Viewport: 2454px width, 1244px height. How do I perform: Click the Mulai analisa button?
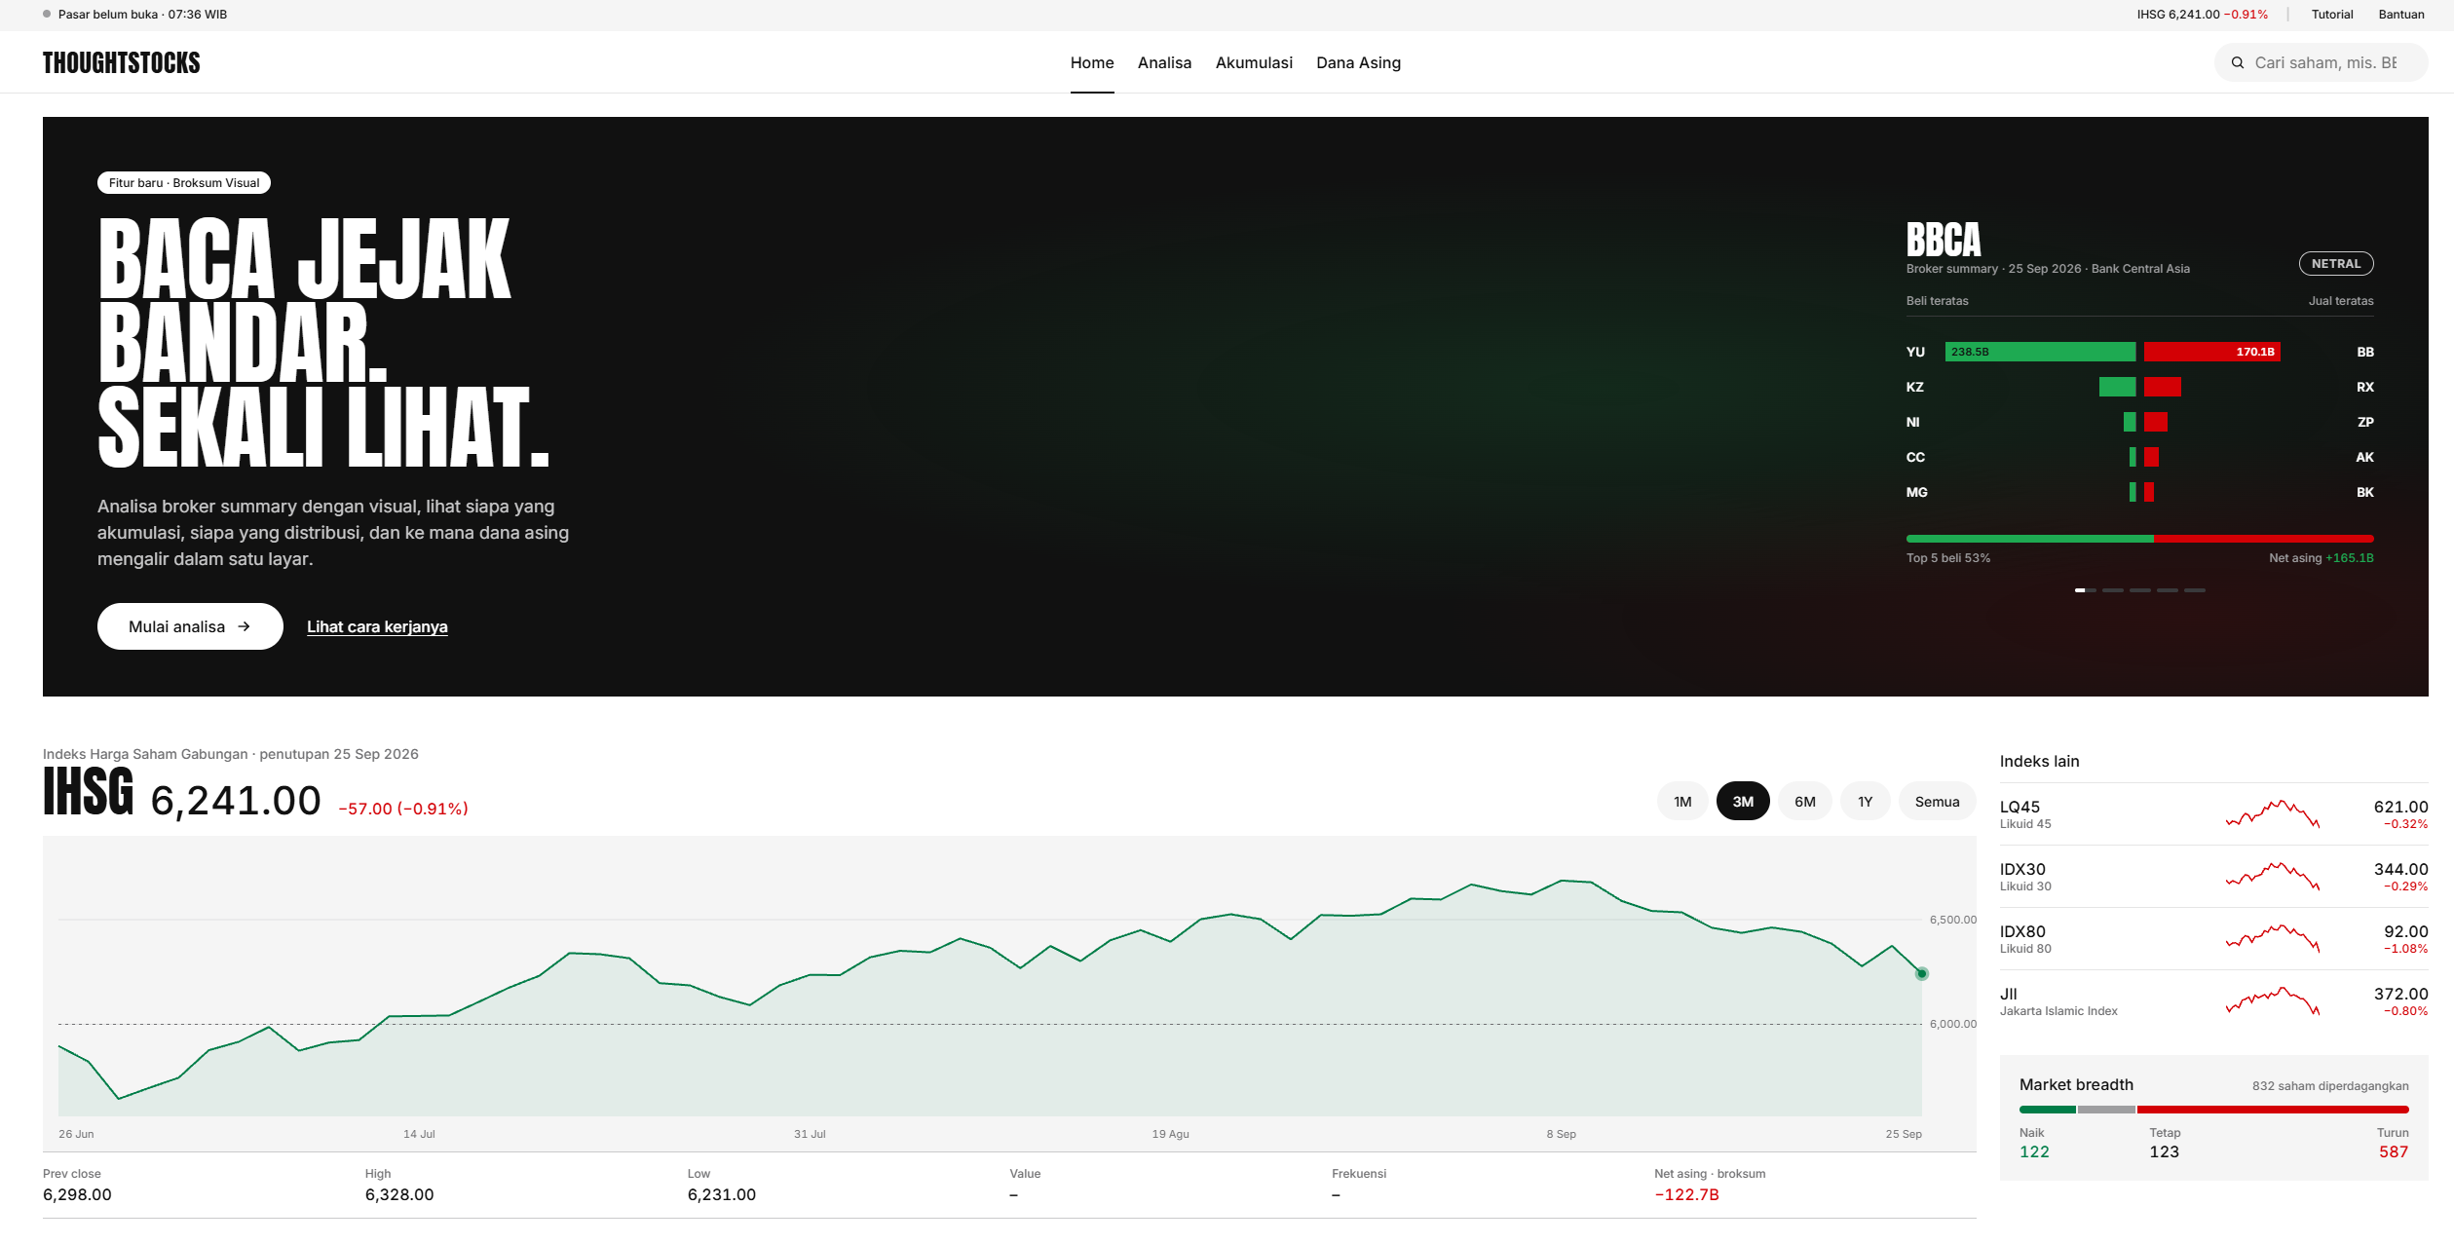pos(190,626)
